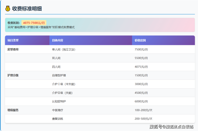Select the 项目类型 column header

13,40
